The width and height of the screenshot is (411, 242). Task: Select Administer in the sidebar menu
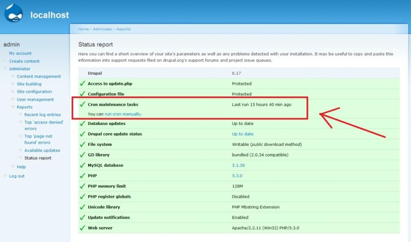point(20,69)
